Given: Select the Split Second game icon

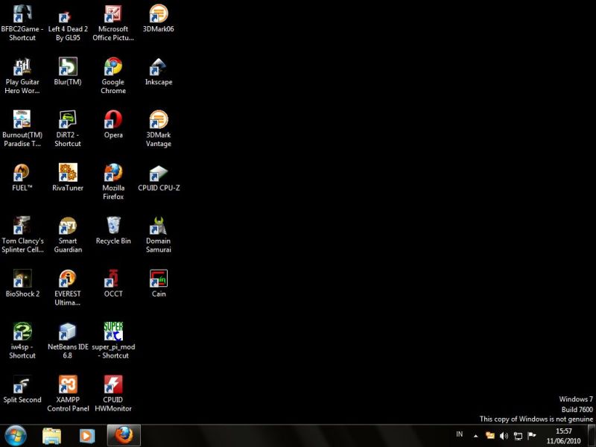Looking at the screenshot, I should (x=22, y=384).
